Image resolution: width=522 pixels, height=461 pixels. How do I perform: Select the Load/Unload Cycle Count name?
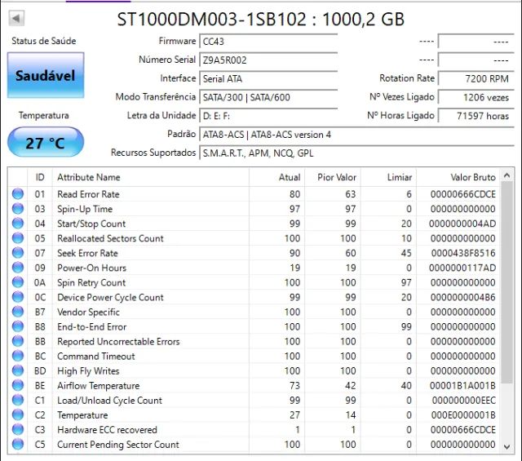point(109,401)
